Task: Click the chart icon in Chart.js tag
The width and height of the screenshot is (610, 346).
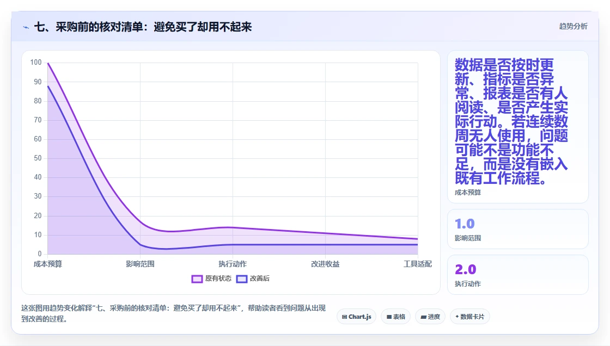Action: [x=344, y=317]
